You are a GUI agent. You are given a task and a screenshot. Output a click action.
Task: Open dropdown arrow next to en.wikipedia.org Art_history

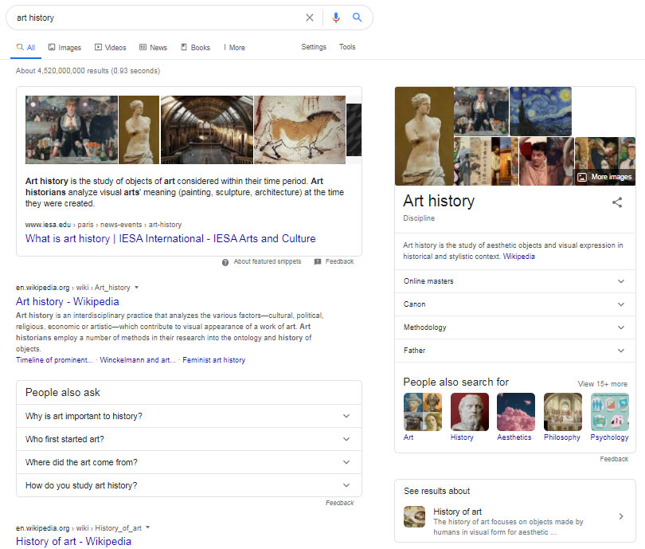[136, 288]
